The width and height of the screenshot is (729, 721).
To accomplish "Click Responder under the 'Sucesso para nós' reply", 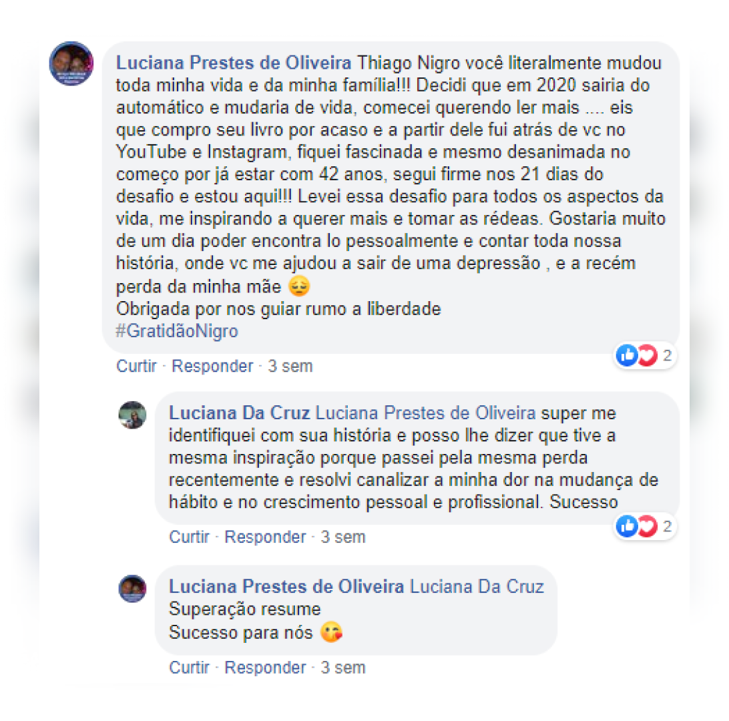I will tap(266, 668).
